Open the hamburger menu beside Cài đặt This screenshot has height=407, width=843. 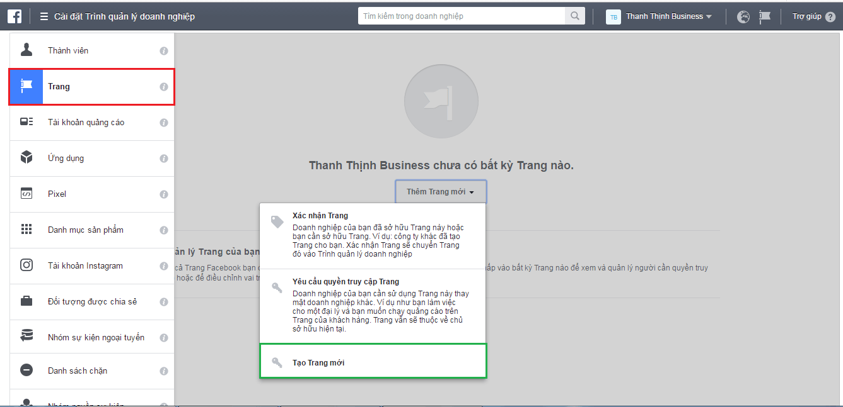(44, 16)
